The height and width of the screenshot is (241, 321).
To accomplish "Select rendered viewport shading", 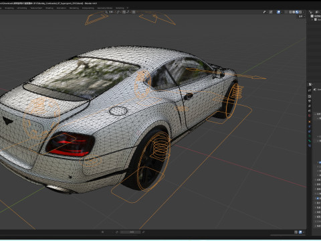I will tap(300, 12).
